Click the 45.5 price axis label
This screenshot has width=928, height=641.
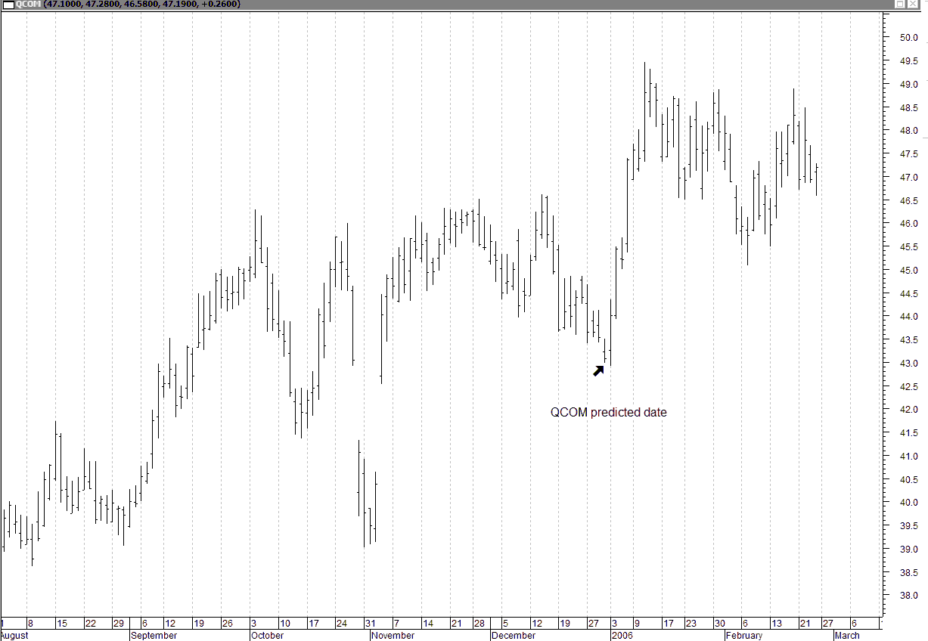click(908, 247)
